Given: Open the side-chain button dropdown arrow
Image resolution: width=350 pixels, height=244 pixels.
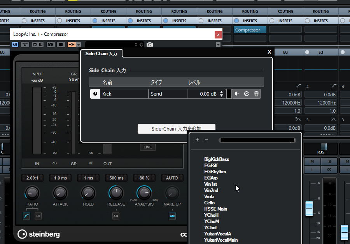Looking at the screenshot, I should click(x=79, y=45).
